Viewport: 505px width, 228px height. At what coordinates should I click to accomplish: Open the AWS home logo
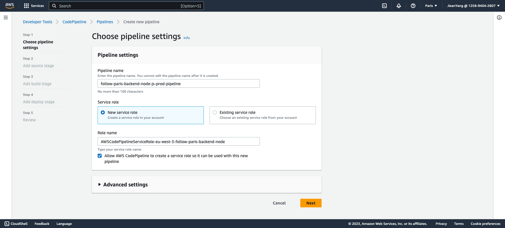(9, 6)
